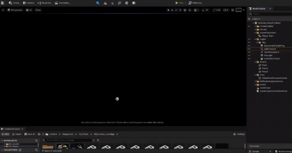Screen dimensions: 292x153
Task: Open the Cinematics dropdown
Action: click(x=62, y=3)
